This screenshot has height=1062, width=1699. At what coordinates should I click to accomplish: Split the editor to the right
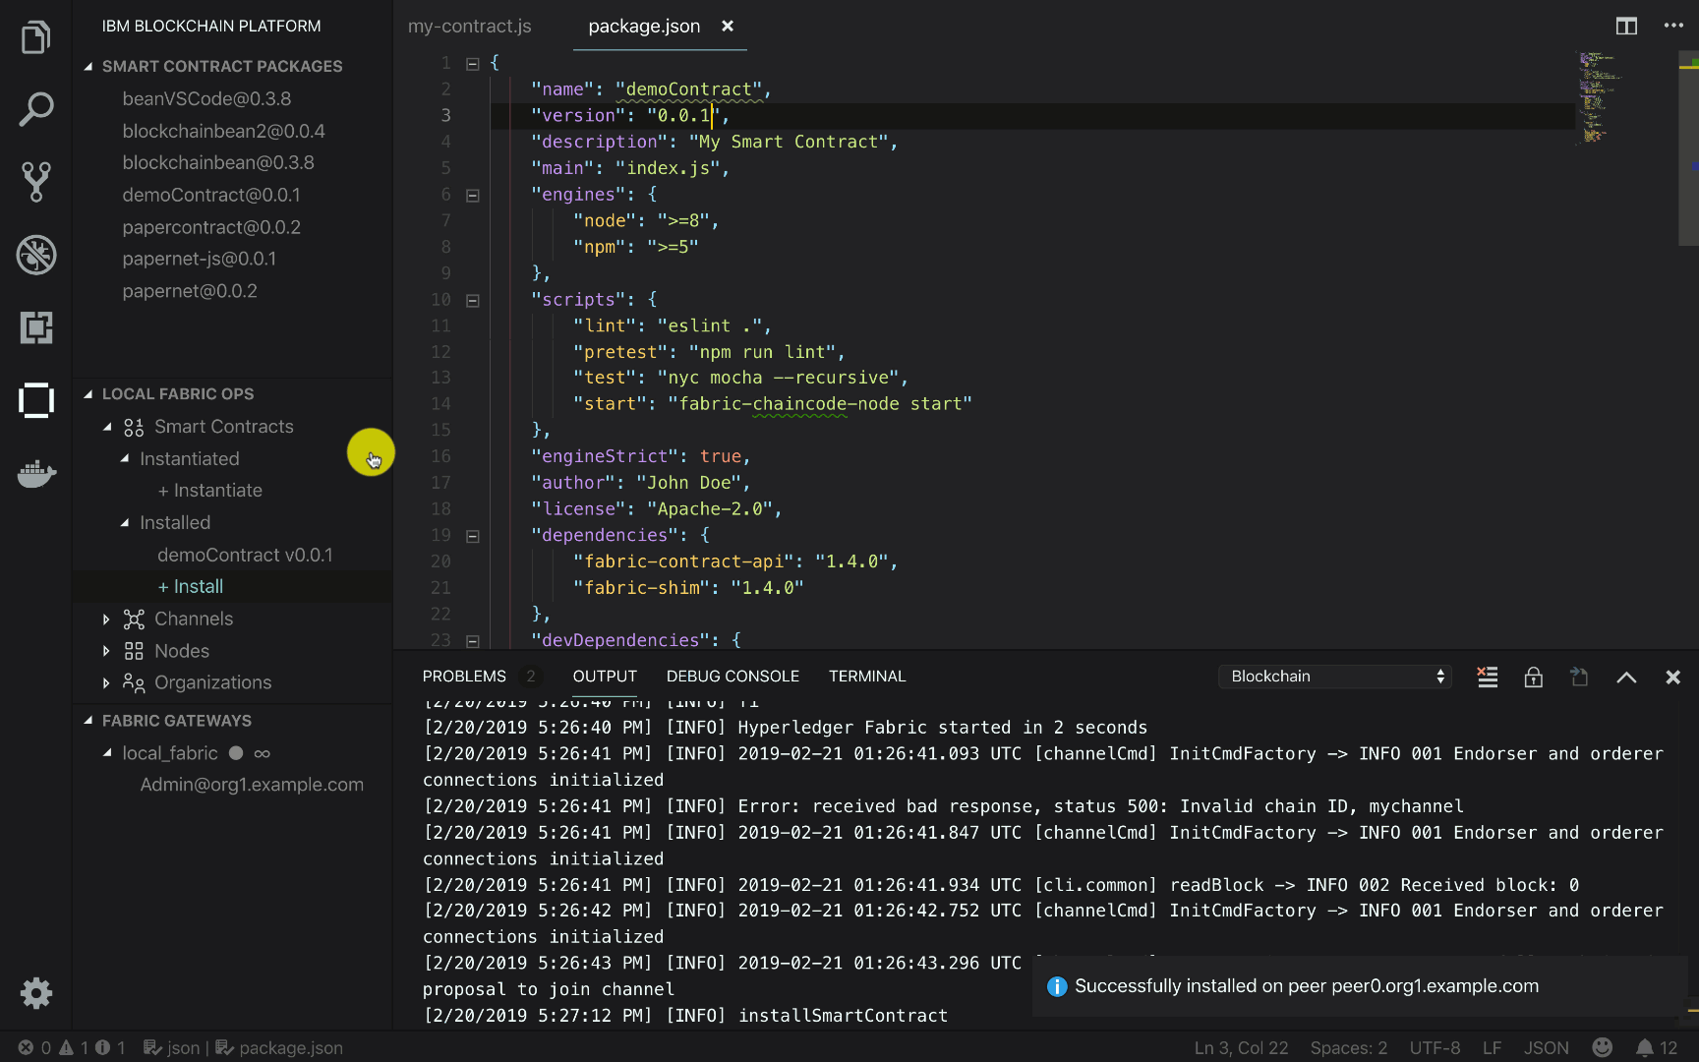[x=1626, y=27]
